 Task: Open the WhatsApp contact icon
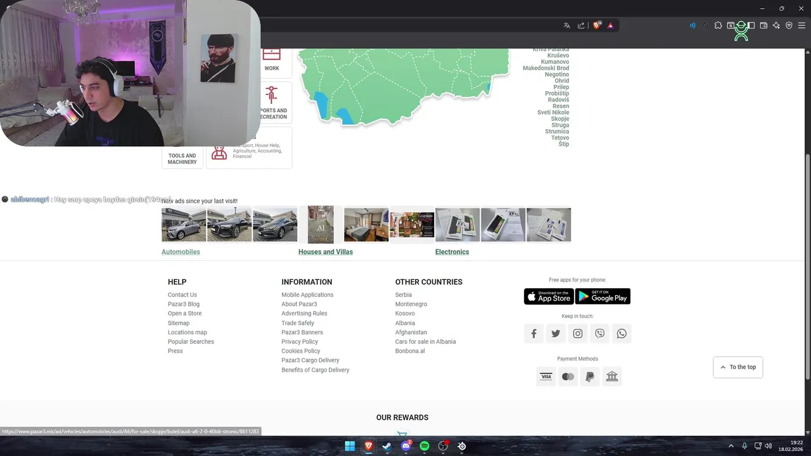point(622,334)
